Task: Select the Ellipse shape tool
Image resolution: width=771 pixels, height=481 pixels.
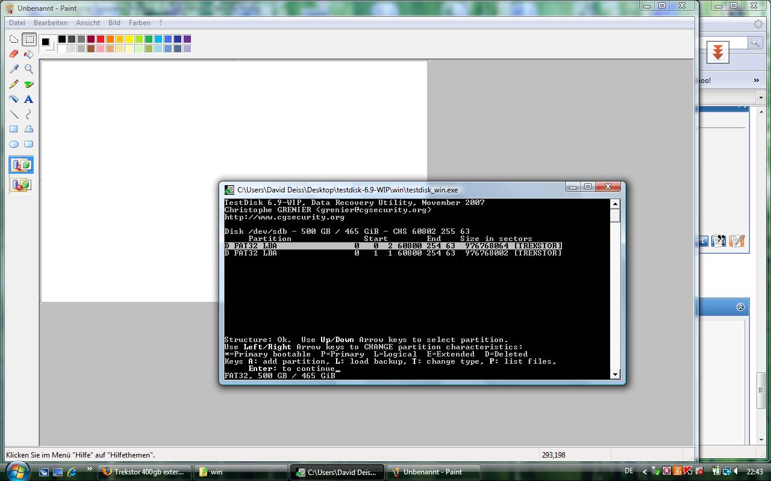Action: coord(14,144)
